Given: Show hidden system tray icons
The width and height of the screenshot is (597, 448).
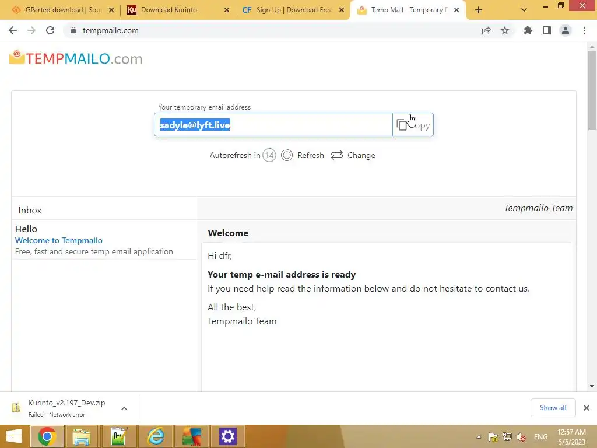Looking at the screenshot, I should coord(479,437).
